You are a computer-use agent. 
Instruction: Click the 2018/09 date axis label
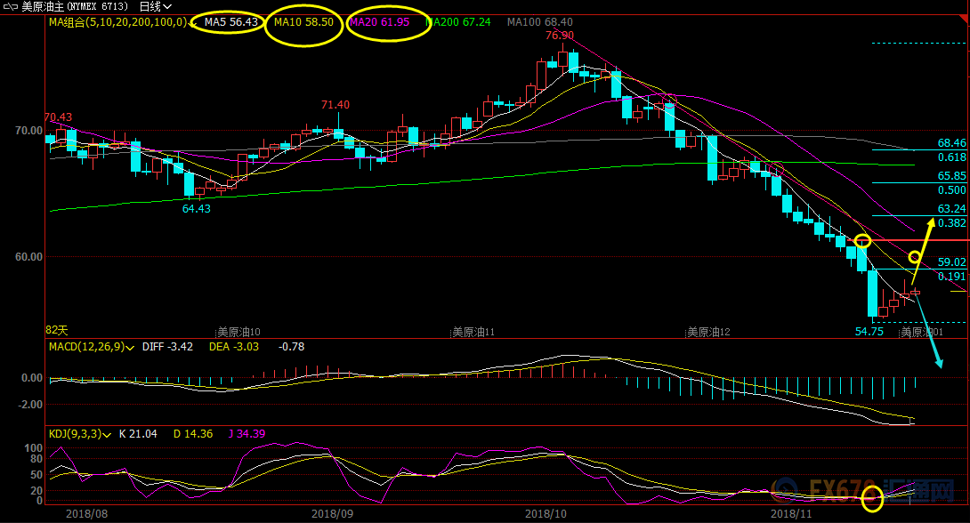(332, 514)
